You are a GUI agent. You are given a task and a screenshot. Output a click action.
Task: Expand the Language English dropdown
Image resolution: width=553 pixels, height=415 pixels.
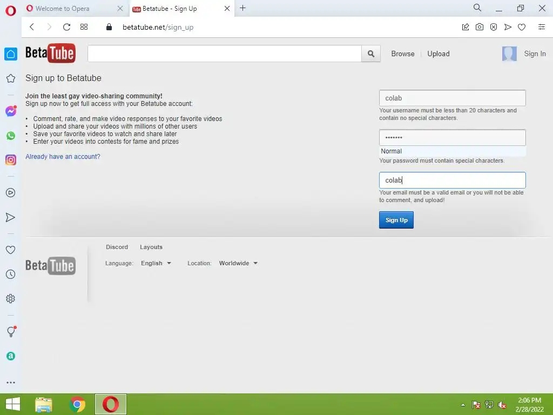(x=156, y=263)
